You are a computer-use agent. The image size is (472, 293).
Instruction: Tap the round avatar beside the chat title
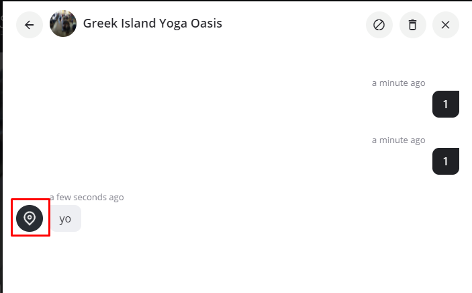[63, 24]
